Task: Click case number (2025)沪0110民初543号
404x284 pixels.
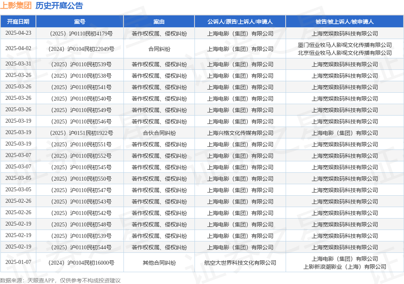Action: click(x=81, y=202)
